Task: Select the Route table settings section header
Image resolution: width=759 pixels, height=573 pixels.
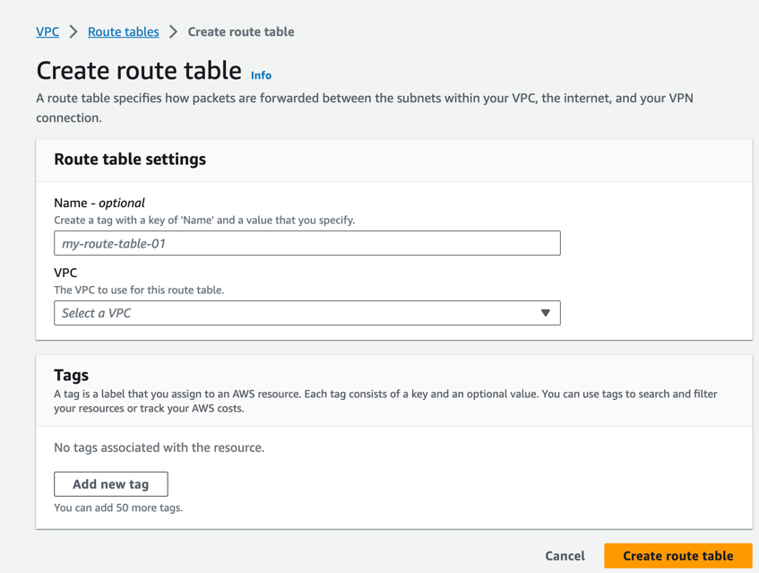Action: tap(130, 160)
